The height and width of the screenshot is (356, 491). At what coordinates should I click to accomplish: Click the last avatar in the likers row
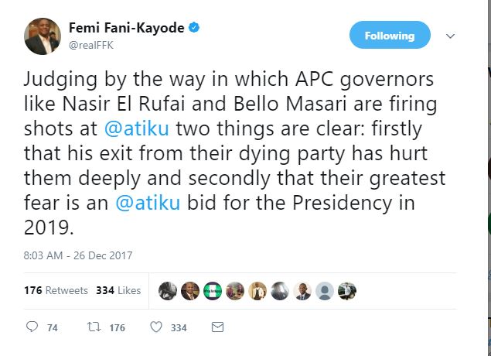point(347,291)
